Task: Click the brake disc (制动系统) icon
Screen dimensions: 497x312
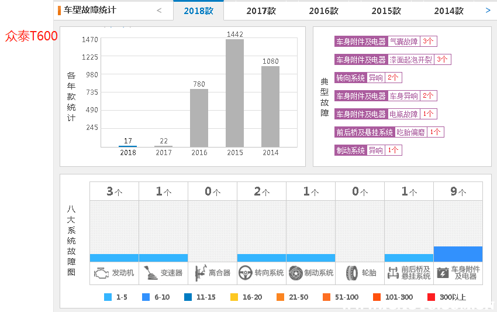Action: pos(295,273)
